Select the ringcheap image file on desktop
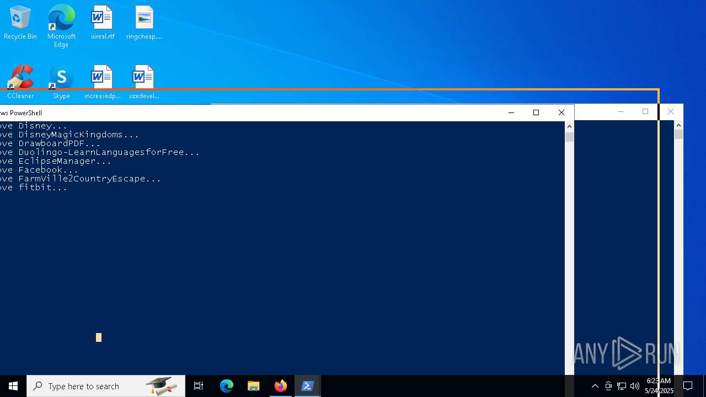This screenshot has width=706, height=397. 144,23
